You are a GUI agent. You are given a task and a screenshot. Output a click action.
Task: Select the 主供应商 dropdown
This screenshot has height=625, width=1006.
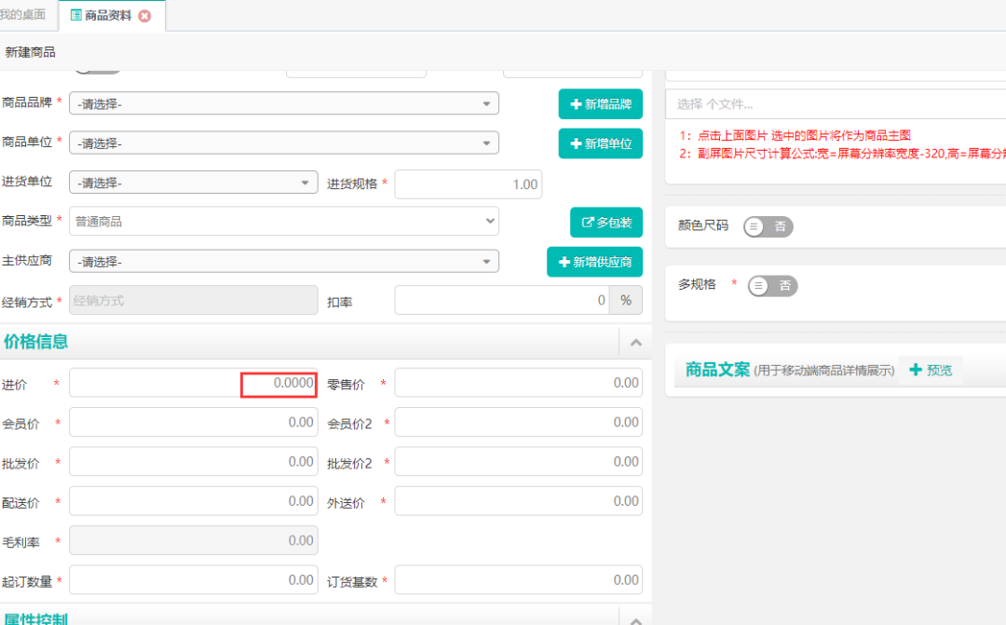point(283,261)
